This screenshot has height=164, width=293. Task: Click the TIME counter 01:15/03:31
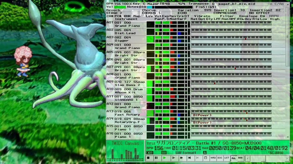click(x=186, y=148)
